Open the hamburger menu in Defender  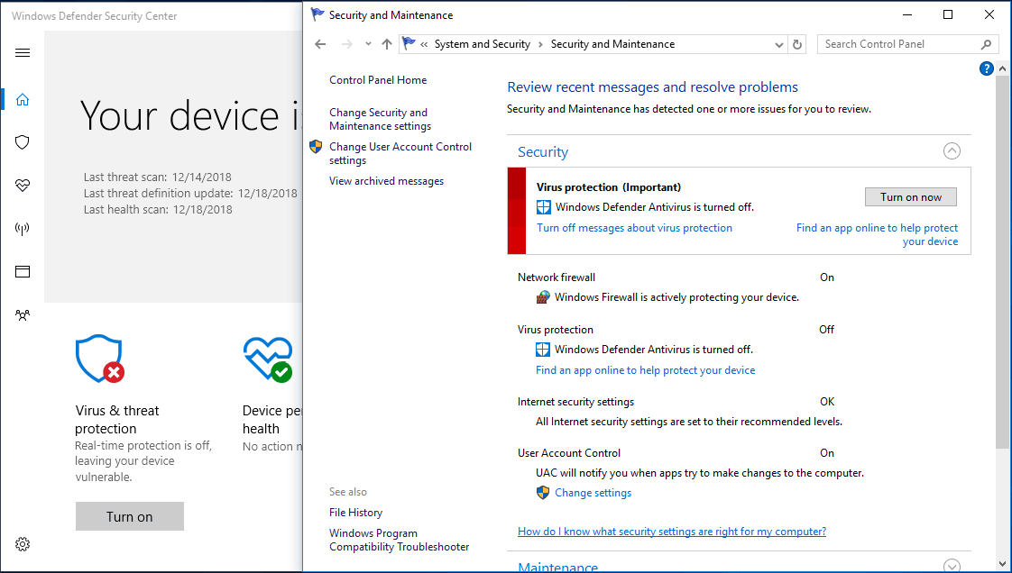(23, 52)
